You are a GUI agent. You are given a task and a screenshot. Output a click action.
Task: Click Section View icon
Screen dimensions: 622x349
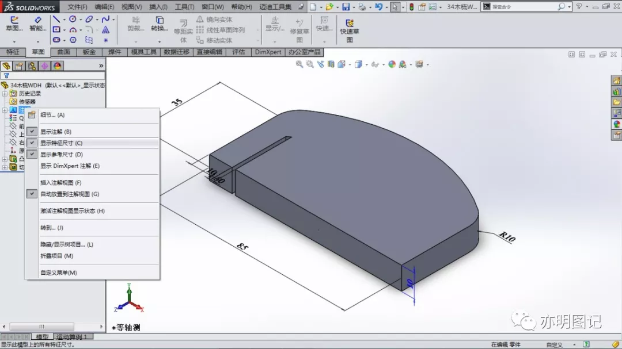click(x=331, y=64)
